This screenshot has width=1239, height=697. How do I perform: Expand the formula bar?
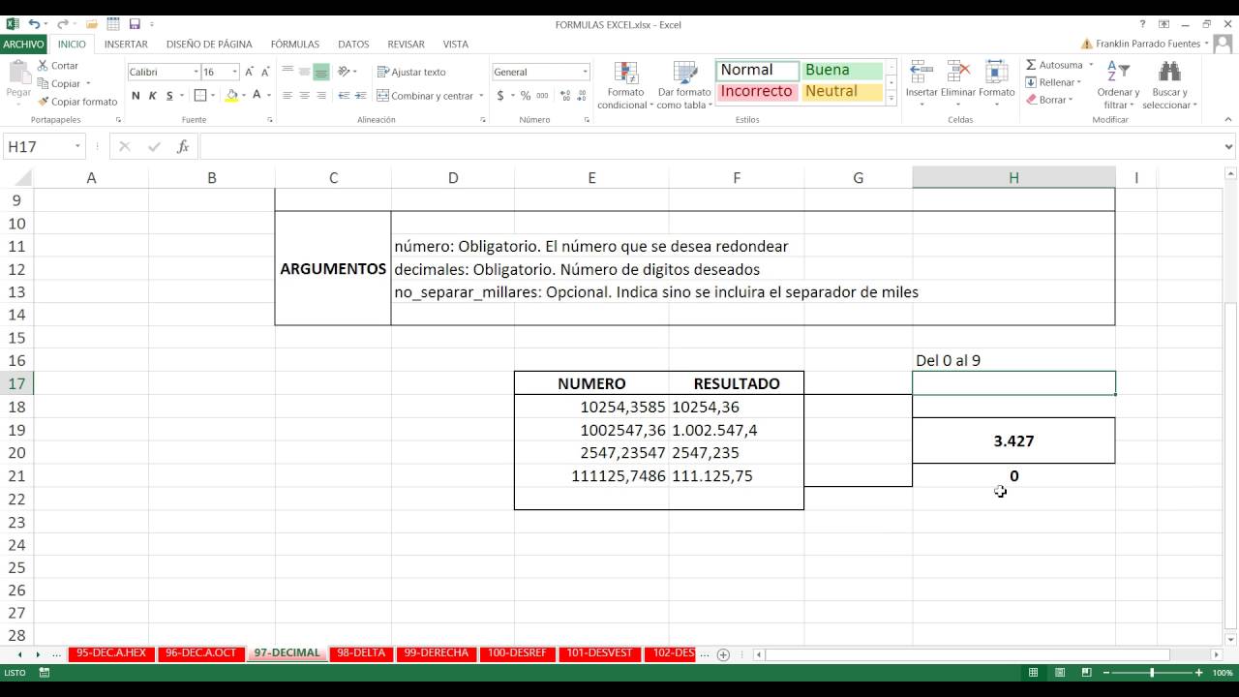1229,147
